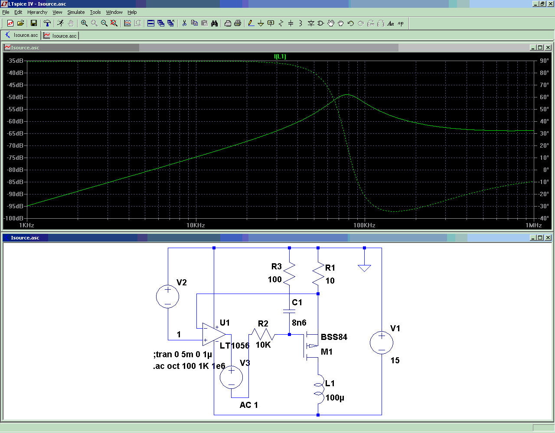
Task: Open the Simulate menu
Action: click(76, 12)
